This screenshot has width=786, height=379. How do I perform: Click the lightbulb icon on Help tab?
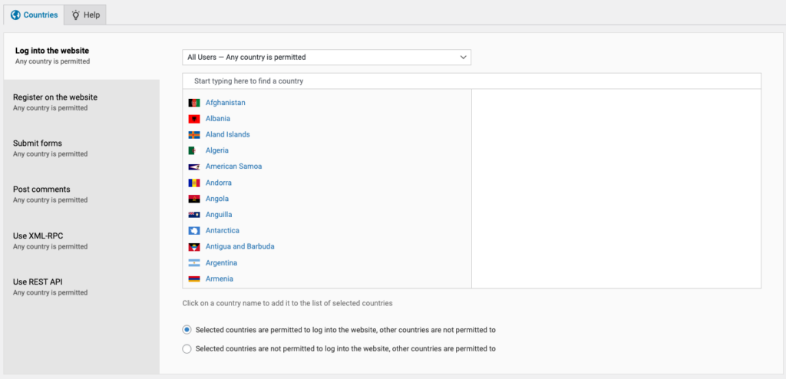[76, 15]
